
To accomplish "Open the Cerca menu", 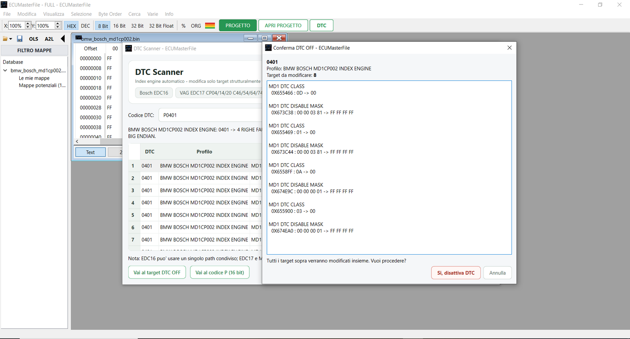I will point(134,14).
